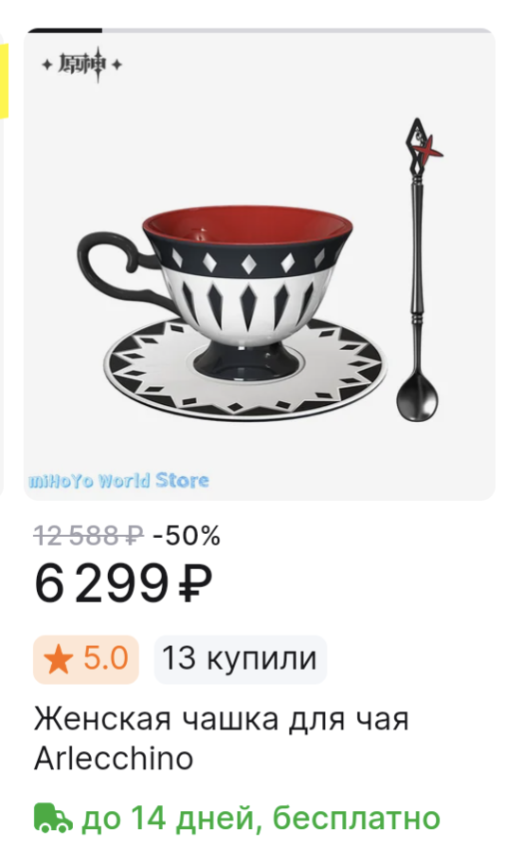The height and width of the screenshot is (848, 523).
Task: Click the word Arlecchino in title
Action: click(114, 758)
